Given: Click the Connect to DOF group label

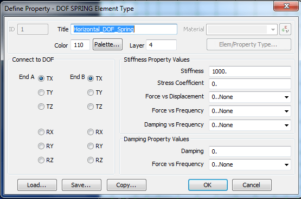Looking at the screenshot, I should pyautogui.click(x=33, y=59).
